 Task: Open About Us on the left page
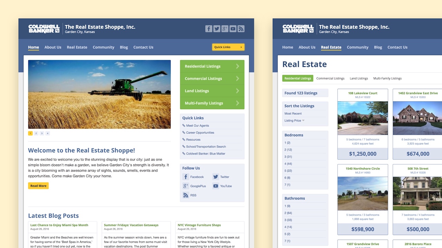click(53, 47)
